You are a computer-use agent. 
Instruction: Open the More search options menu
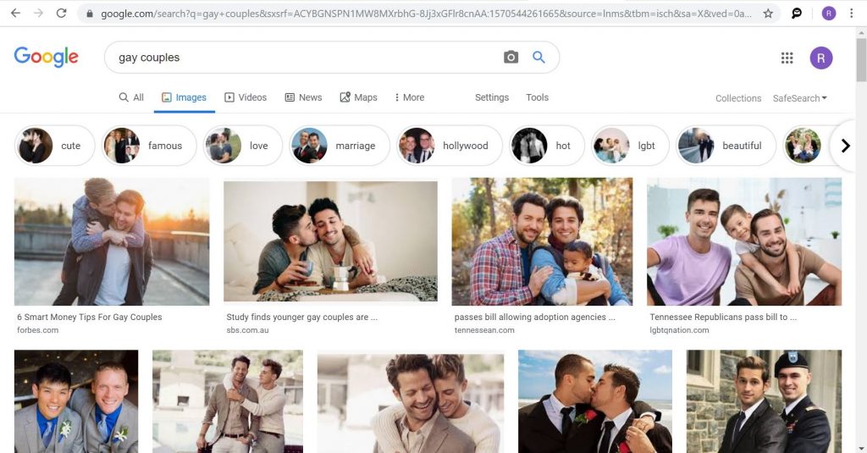click(409, 97)
